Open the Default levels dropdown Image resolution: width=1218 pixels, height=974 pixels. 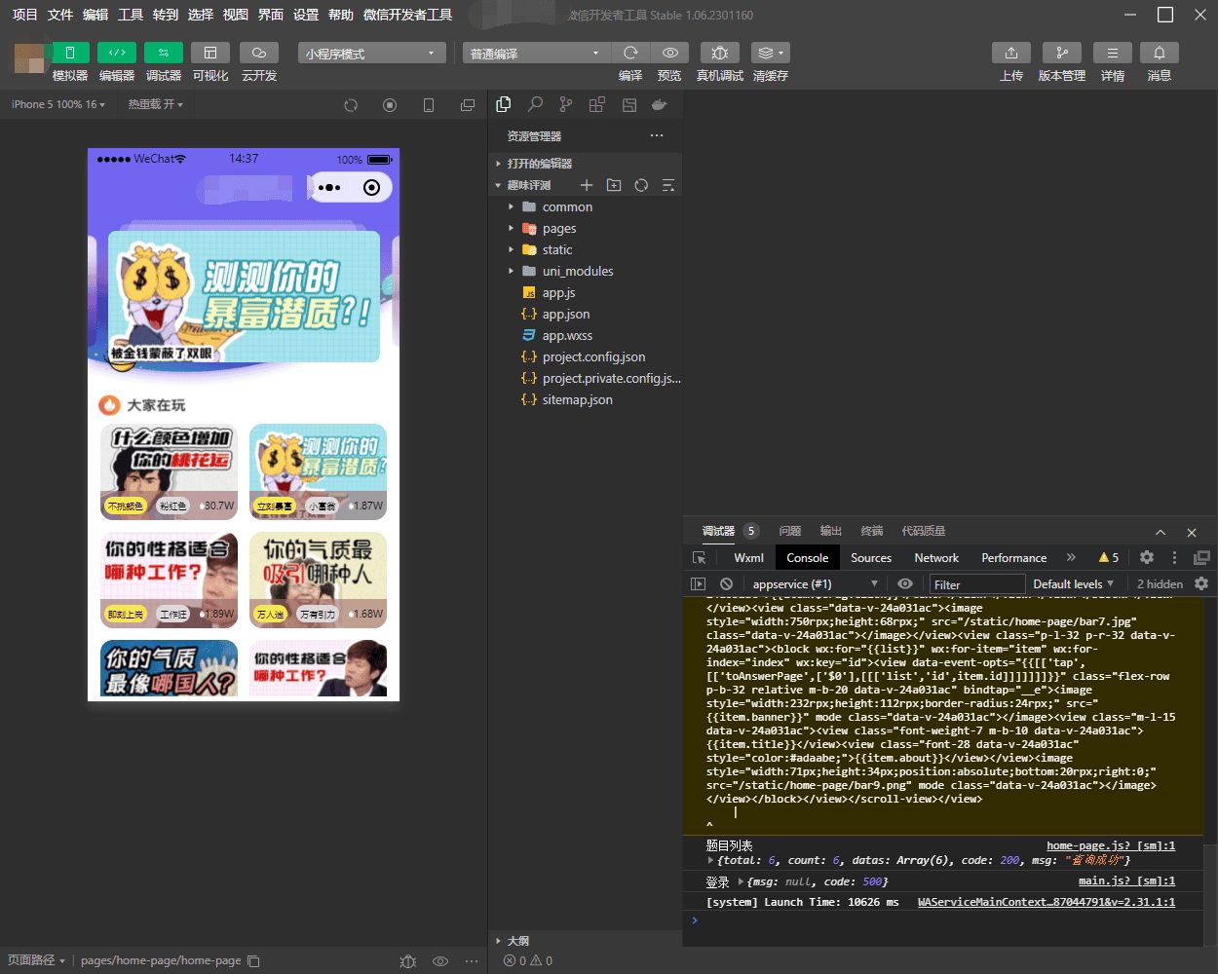(x=1073, y=584)
